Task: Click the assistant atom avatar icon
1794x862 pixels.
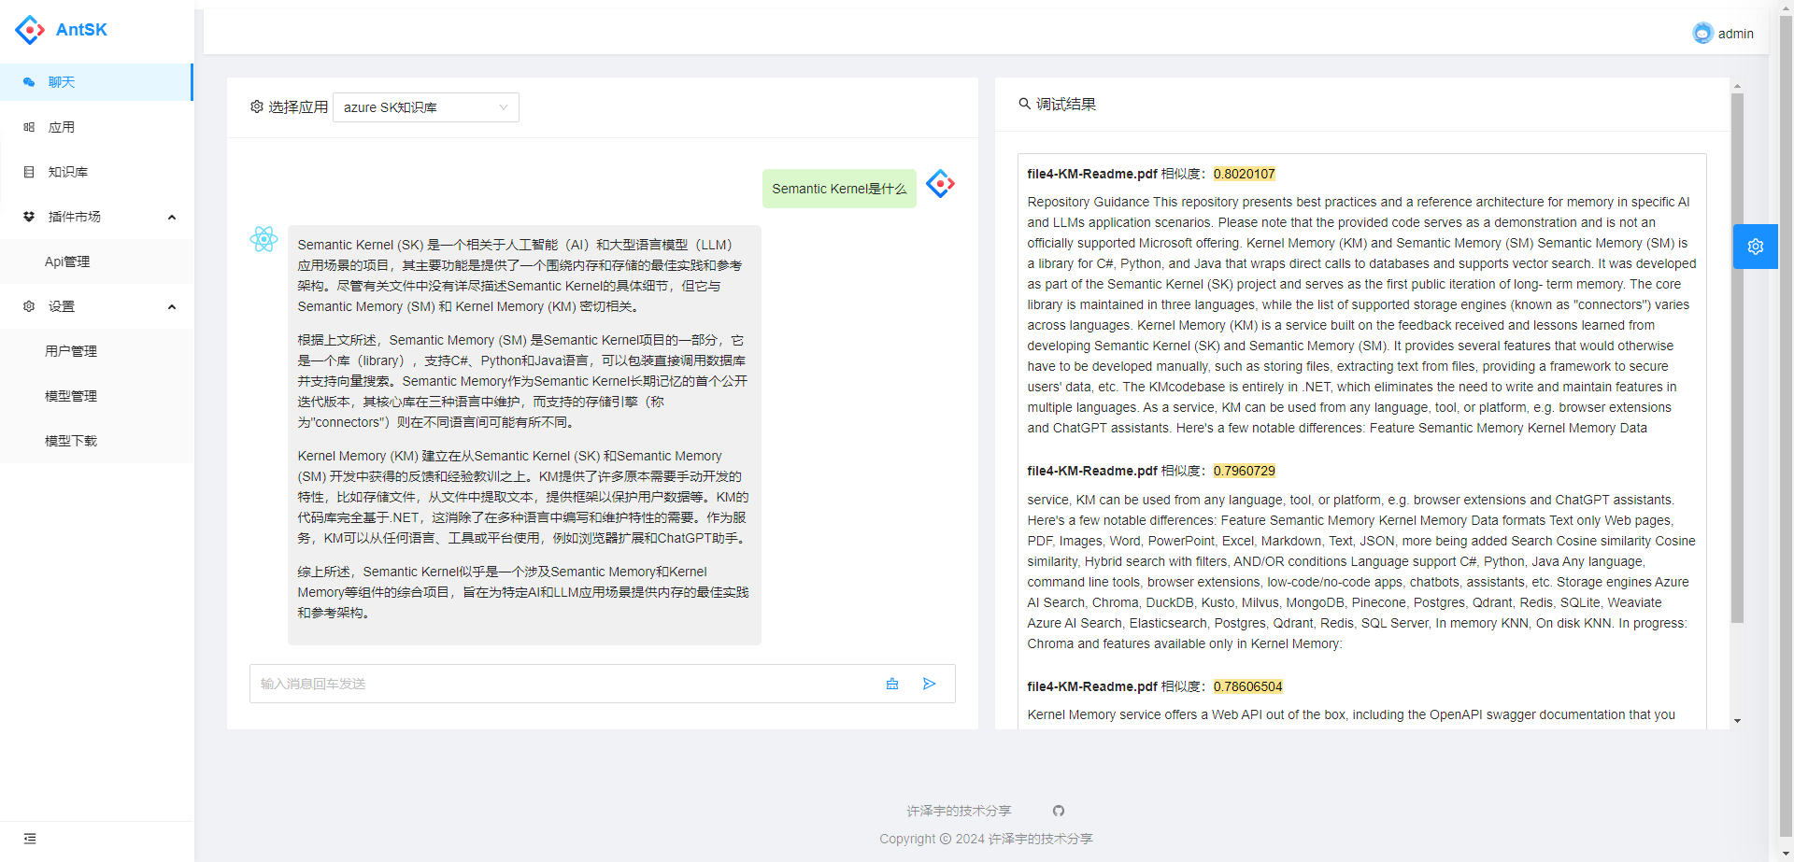Action: click(264, 239)
